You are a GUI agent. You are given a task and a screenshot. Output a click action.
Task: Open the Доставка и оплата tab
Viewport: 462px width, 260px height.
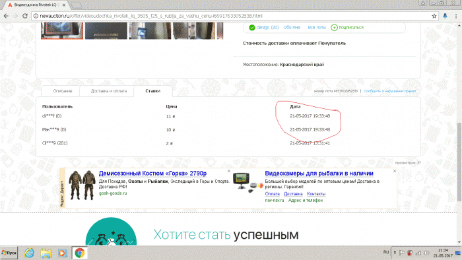tap(109, 91)
